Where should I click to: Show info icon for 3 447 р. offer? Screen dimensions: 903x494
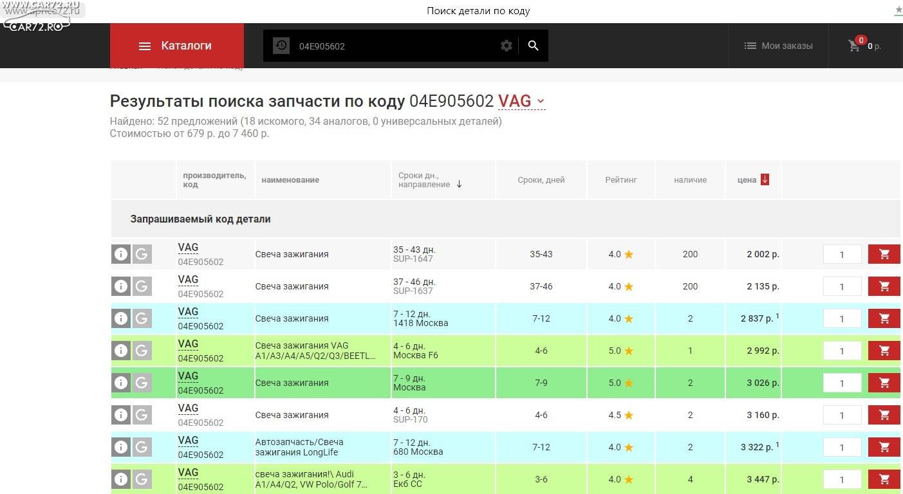[121, 479]
